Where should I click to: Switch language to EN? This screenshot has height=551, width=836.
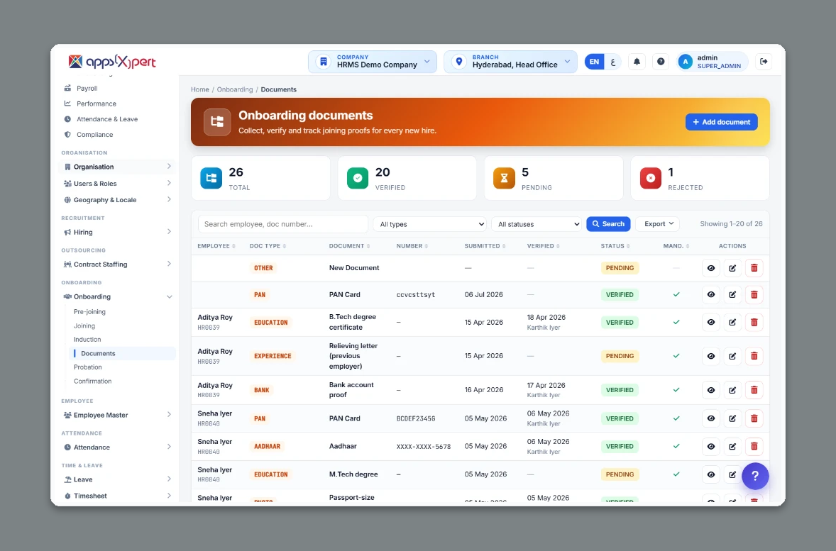594,62
